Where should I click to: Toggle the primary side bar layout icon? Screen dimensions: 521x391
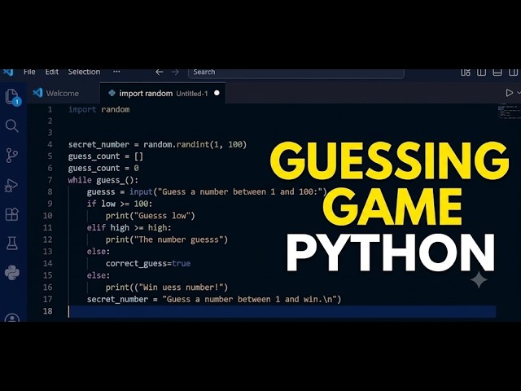481,72
